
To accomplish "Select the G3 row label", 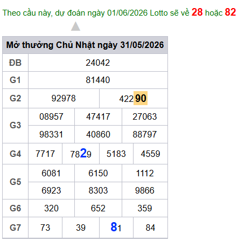I will pos(15,125).
